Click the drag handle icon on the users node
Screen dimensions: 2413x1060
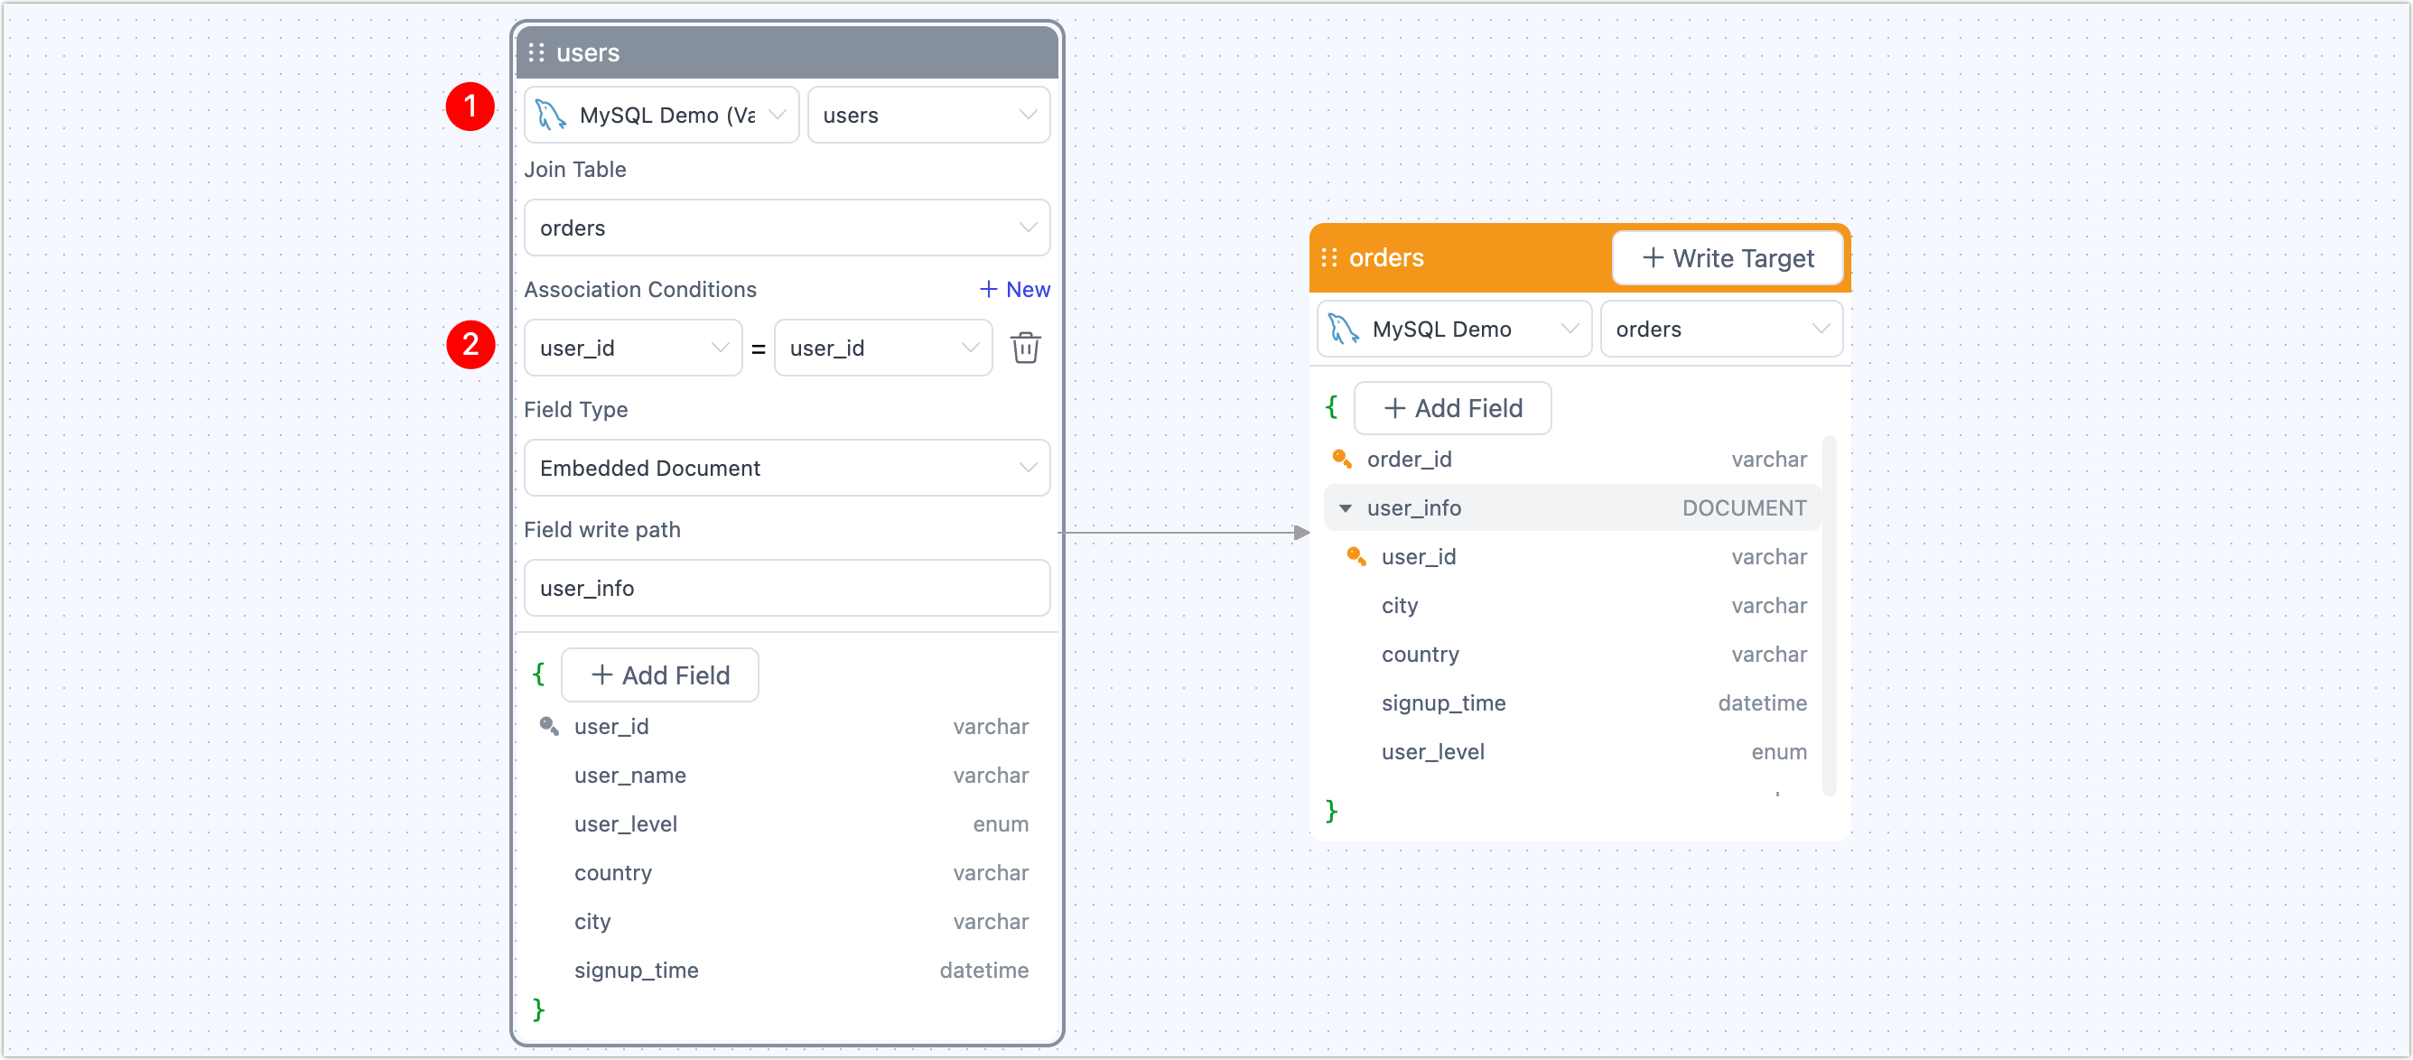point(537,52)
